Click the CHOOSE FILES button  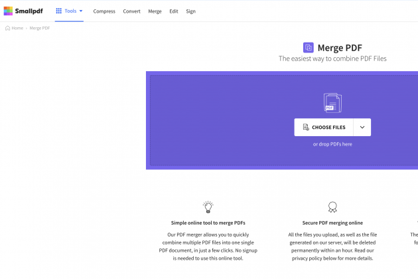tap(324, 128)
